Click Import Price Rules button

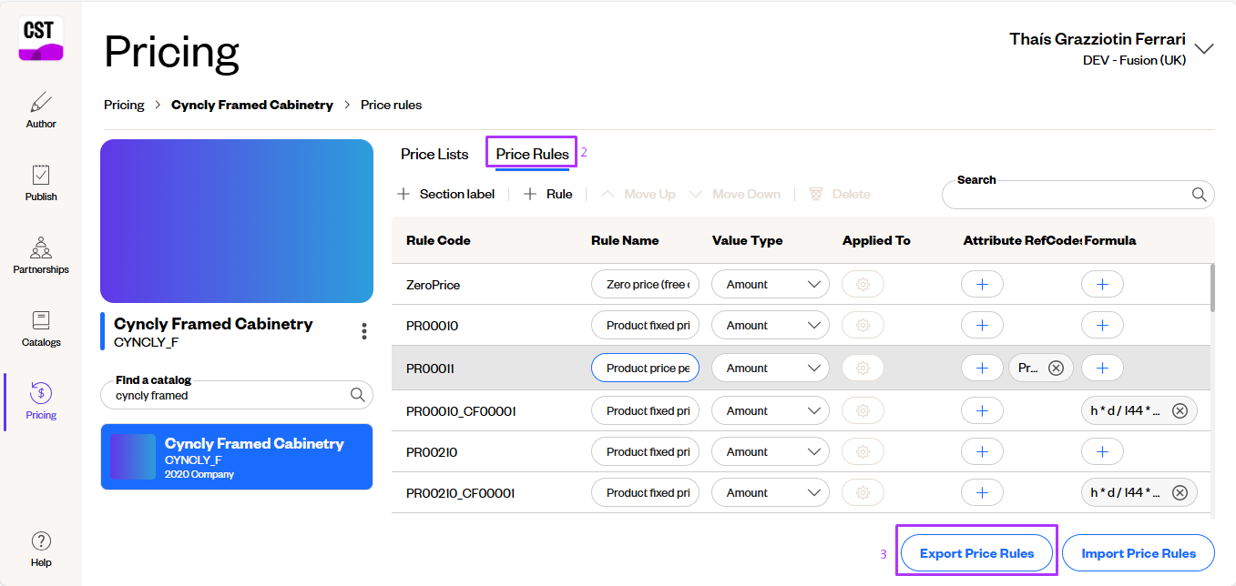[x=1139, y=553]
